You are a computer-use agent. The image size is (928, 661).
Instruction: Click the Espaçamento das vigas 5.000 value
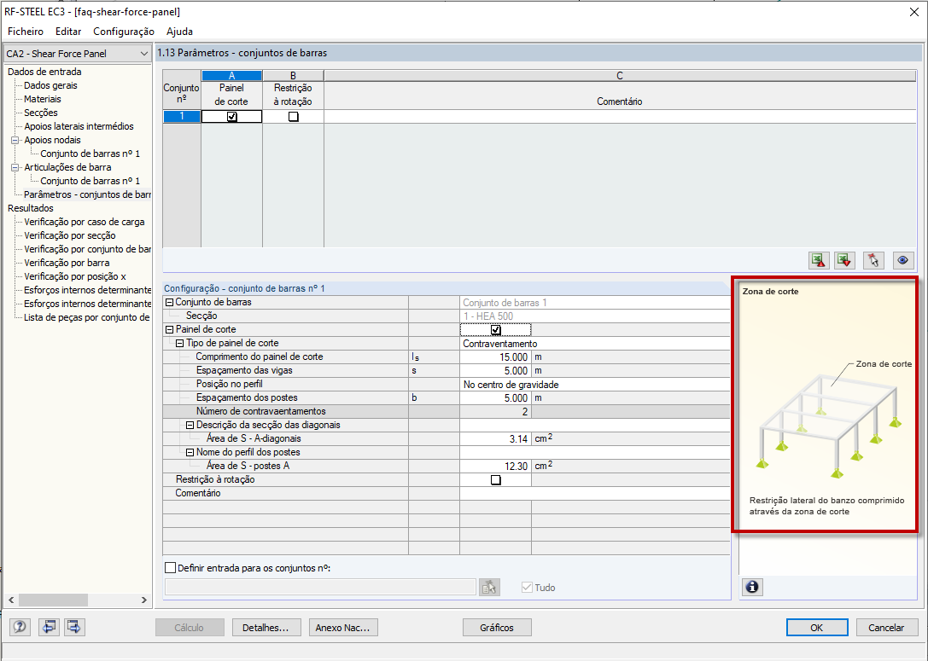495,371
